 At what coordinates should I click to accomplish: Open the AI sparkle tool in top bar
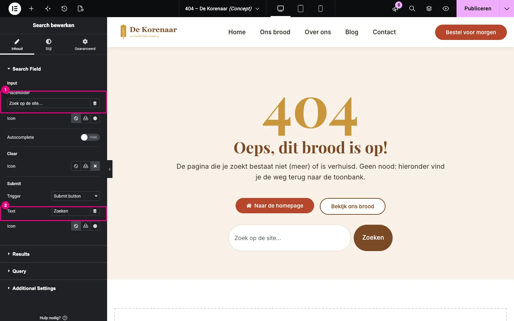[x=48, y=9]
